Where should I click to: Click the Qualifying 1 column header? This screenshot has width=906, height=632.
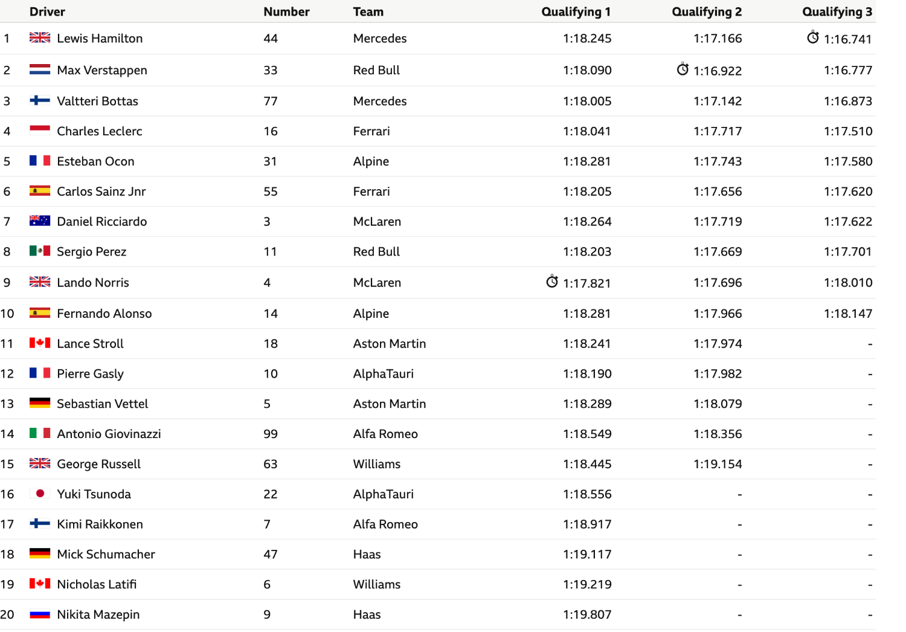click(x=576, y=11)
